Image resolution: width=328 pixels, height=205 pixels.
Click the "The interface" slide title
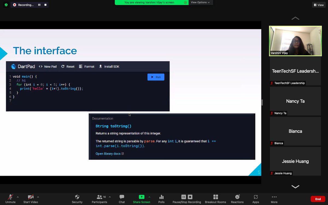point(45,51)
